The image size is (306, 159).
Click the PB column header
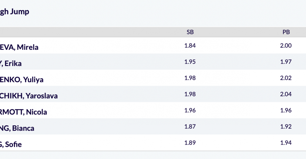pyautogui.click(x=286, y=32)
